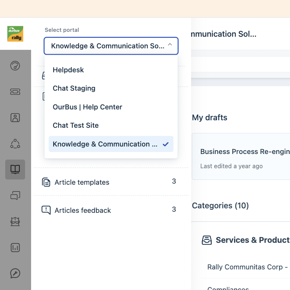Click the icon above the reports icon
Screen dimensions: 290x290
(15, 221)
